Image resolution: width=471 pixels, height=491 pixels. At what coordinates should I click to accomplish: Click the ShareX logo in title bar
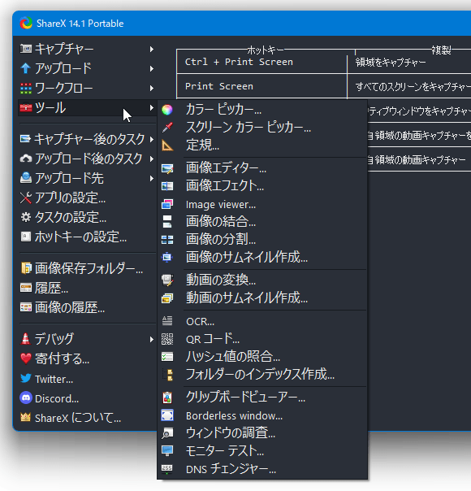pyautogui.click(x=26, y=24)
